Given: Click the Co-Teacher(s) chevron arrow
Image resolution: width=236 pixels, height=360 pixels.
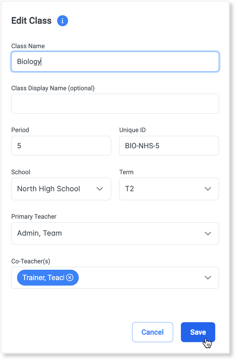Looking at the screenshot, I should (x=208, y=277).
